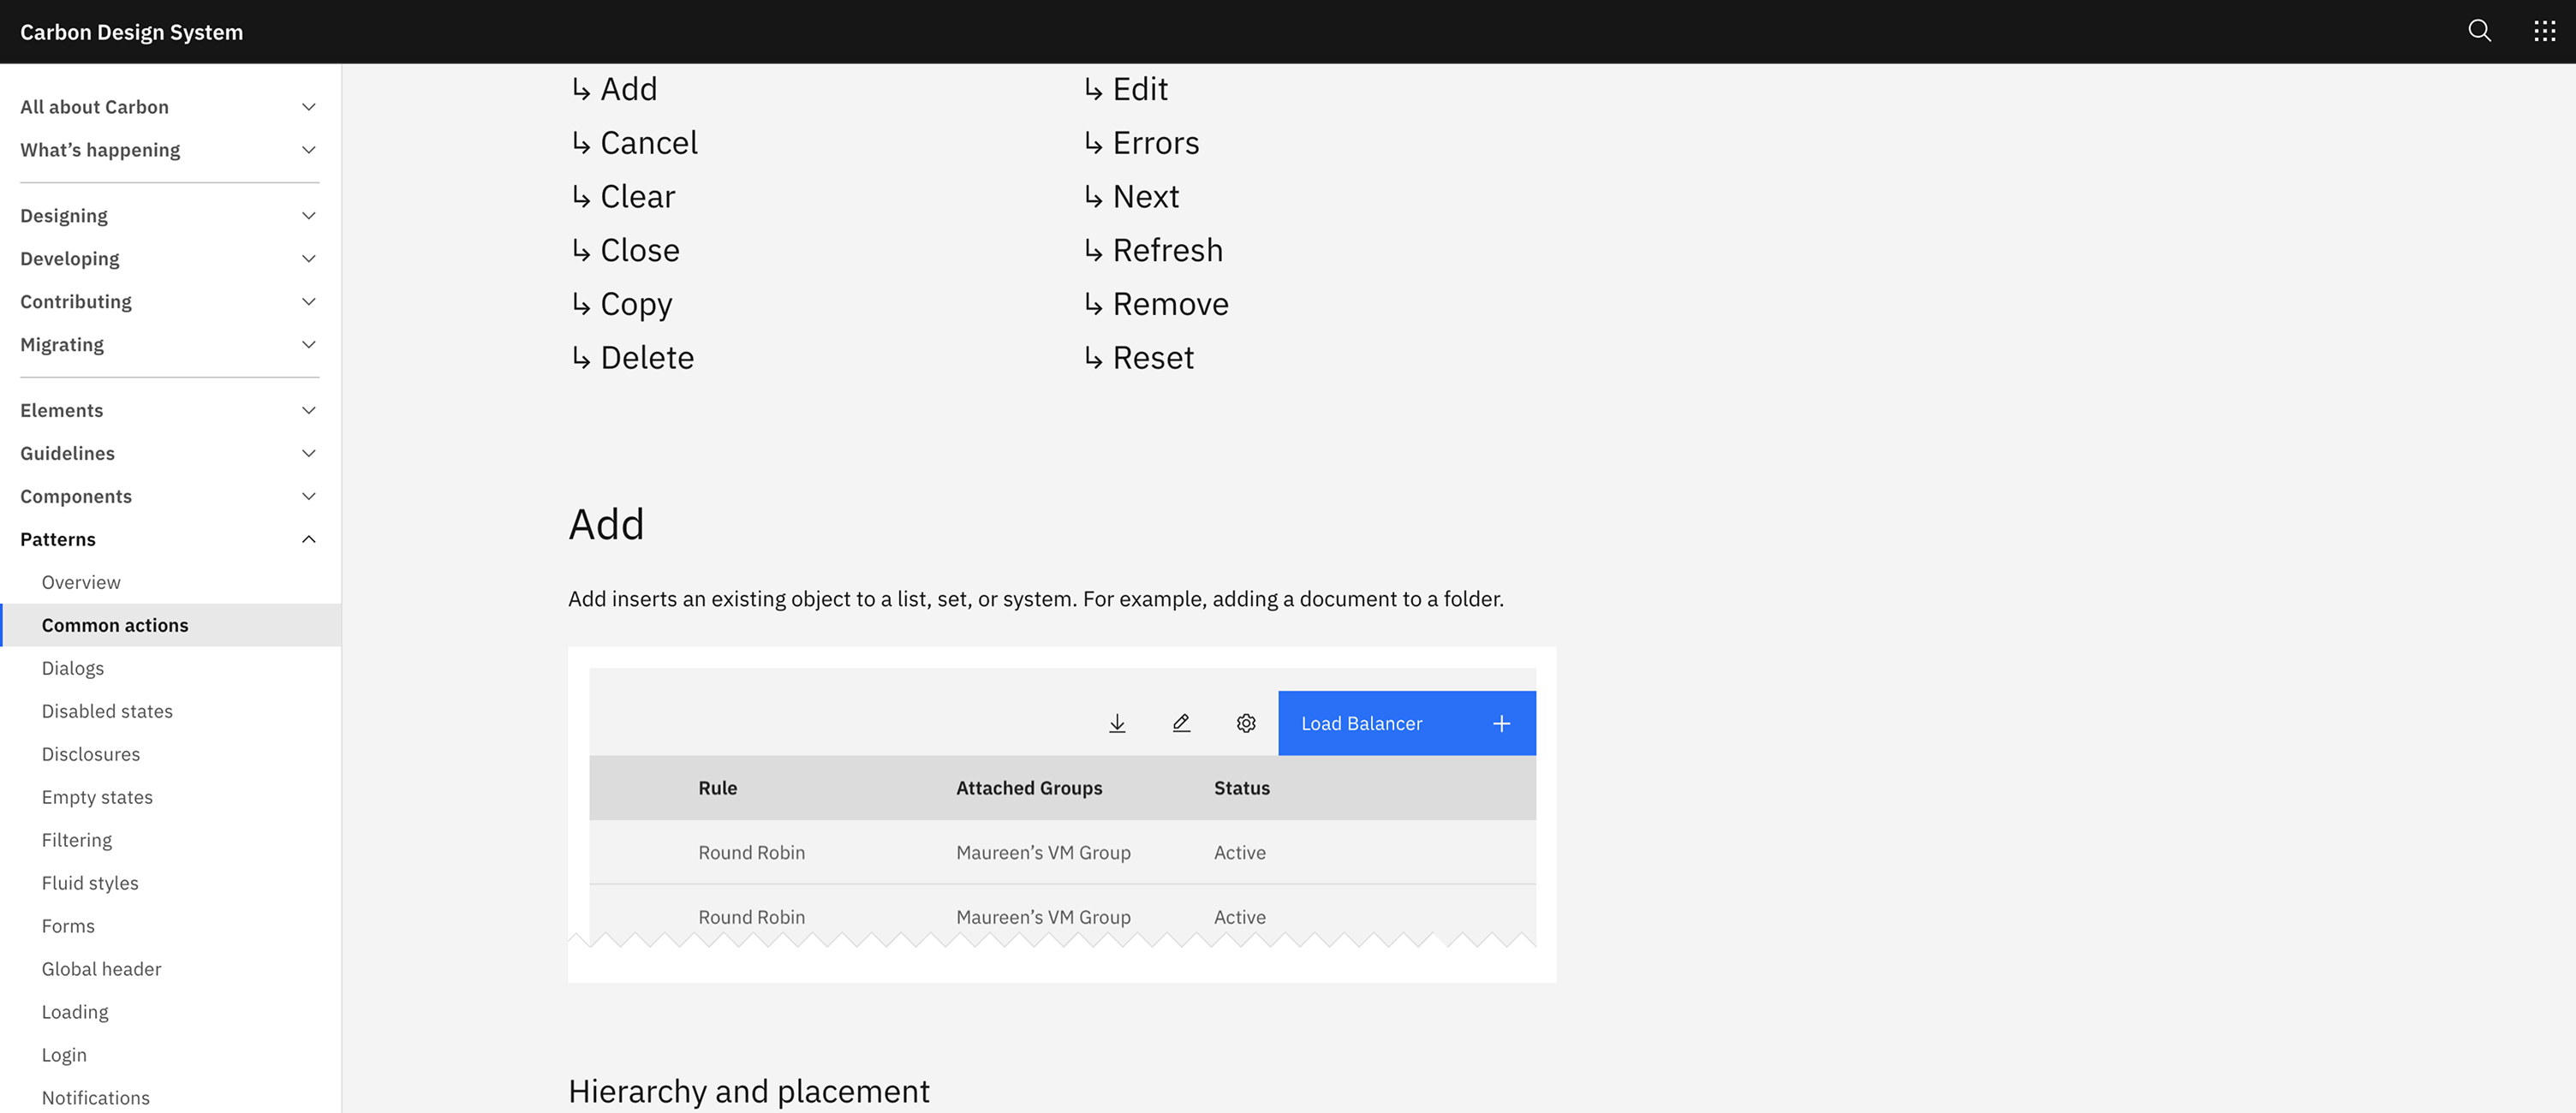Click the Attached Groups column header
Image resolution: width=2576 pixels, height=1113 pixels.
coord(1028,788)
